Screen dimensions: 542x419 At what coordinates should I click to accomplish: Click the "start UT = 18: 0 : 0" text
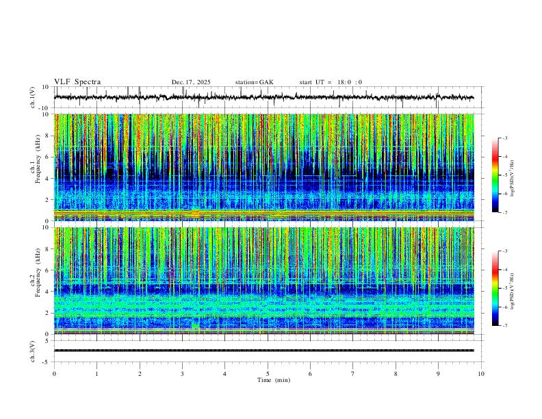coord(331,82)
